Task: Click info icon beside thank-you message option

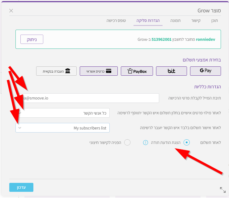Action: tap(146, 142)
